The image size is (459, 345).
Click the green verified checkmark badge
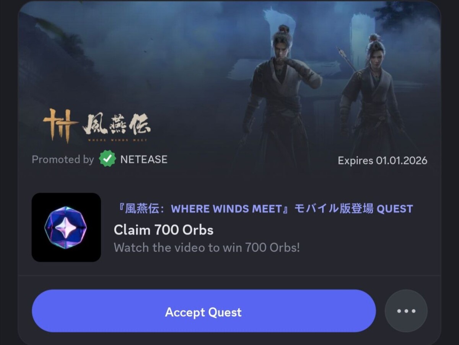coord(107,159)
